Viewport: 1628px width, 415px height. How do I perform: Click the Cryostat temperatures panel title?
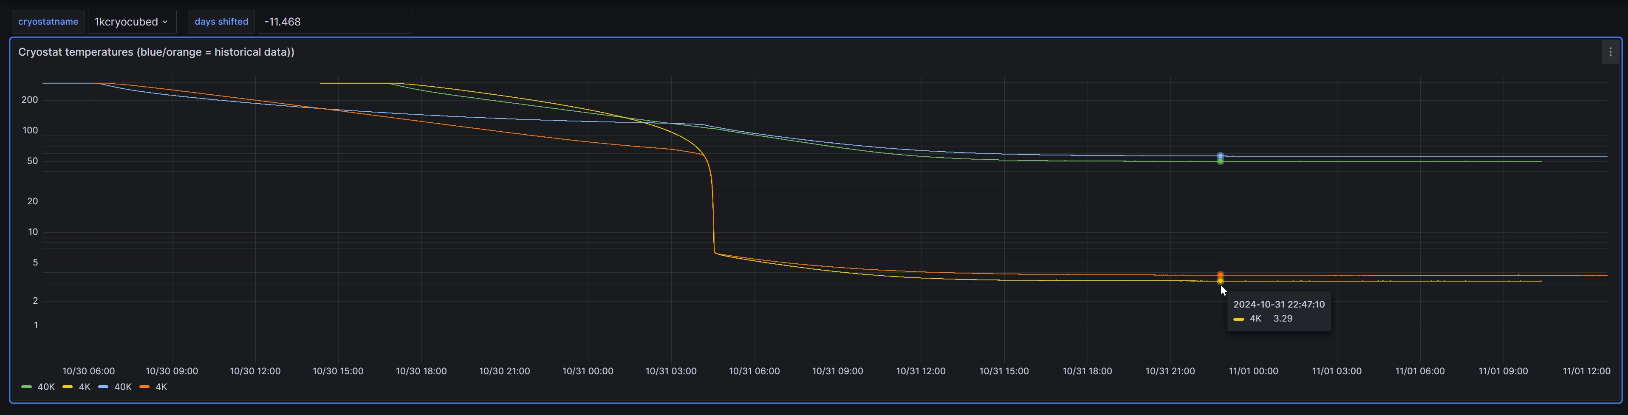tap(156, 52)
